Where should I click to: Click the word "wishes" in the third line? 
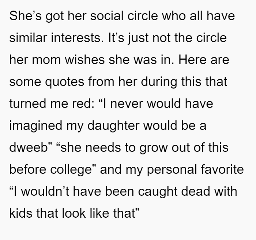(85, 60)
